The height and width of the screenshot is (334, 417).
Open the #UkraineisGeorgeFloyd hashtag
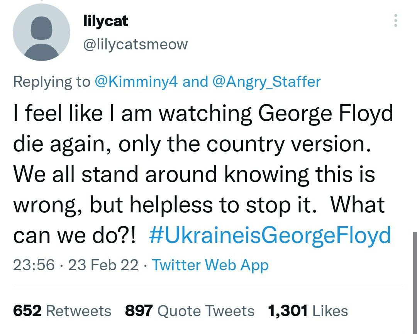270,235
